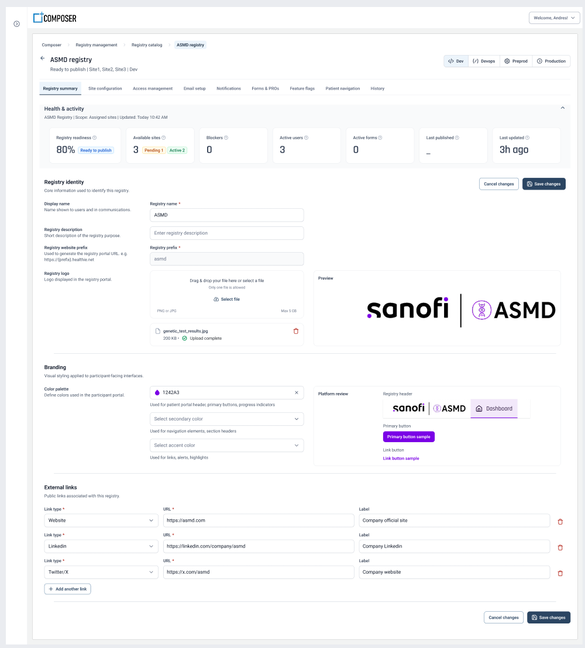This screenshot has height=648, width=585.
Task: Open the Website link type dropdown
Action: pyautogui.click(x=101, y=521)
